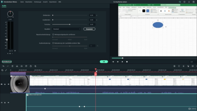Click the Anpassen equalizer button

click(x=89, y=29)
